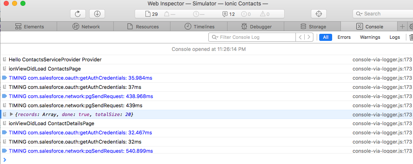Screen dimensions: 413x164
Task: Click the errors count indicator in the dashboard
Action: pyautogui.click(x=246, y=14)
